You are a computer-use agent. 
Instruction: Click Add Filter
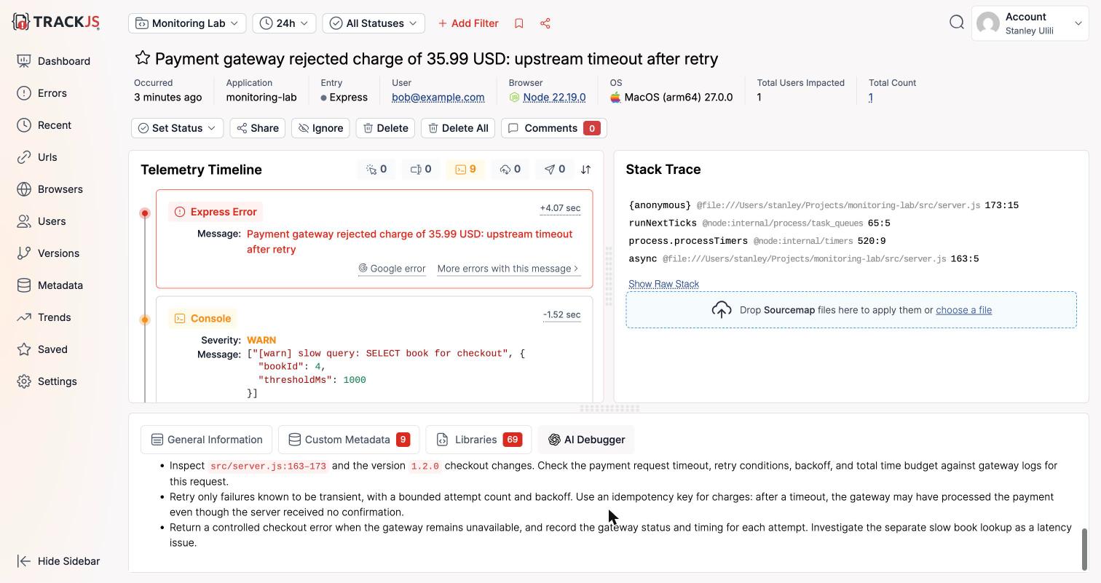click(x=468, y=23)
